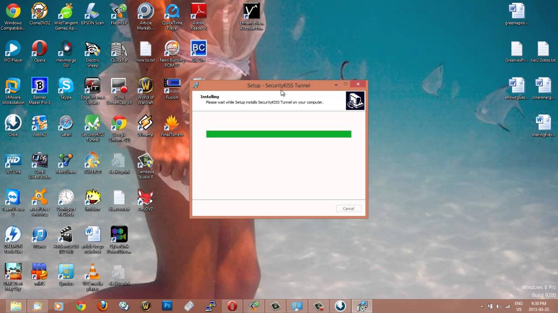
Task: Open the mIRC desktop shortcut
Action: (40, 274)
